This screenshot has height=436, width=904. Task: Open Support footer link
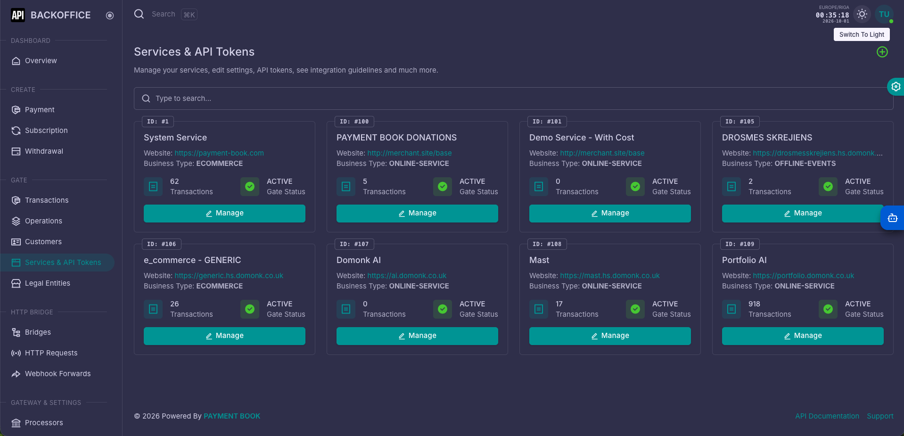(880, 416)
